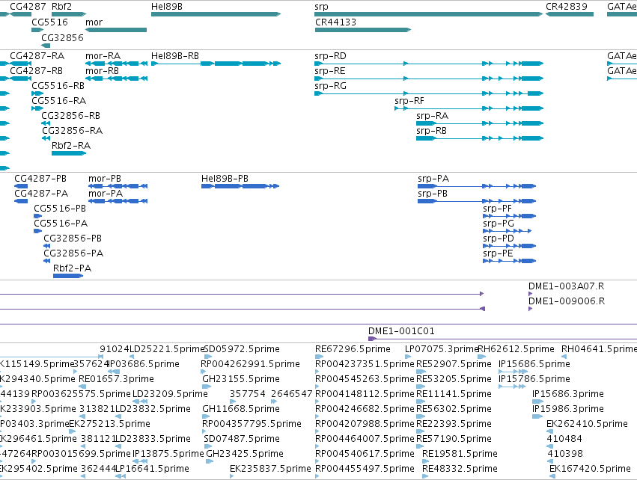The height and width of the screenshot is (480, 637).
Task: Click the mor gene label
Action: point(94,22)
